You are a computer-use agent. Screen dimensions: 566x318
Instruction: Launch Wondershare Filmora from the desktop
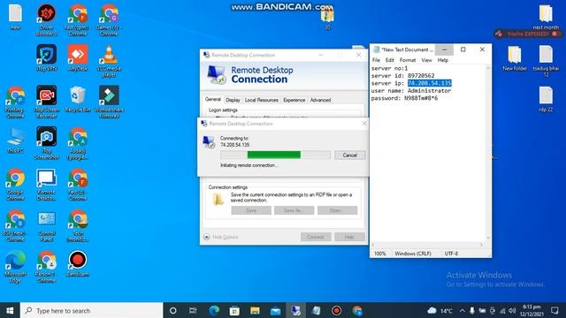(109, 102)
